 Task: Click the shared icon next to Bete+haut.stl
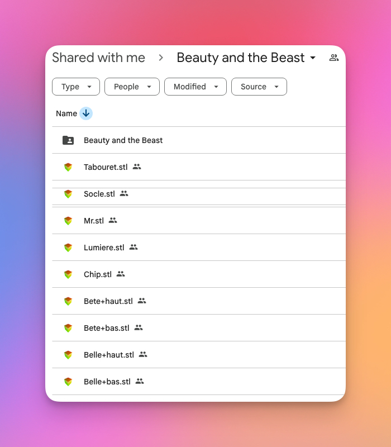(142, 301)
